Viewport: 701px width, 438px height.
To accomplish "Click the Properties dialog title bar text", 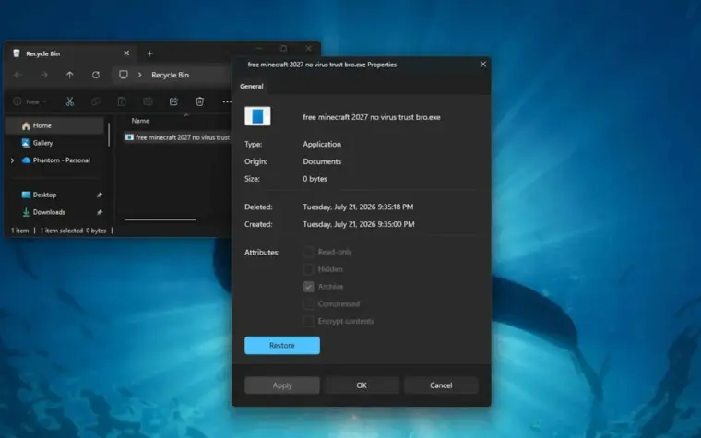I will pyautogui.click(x=322, y=65).
